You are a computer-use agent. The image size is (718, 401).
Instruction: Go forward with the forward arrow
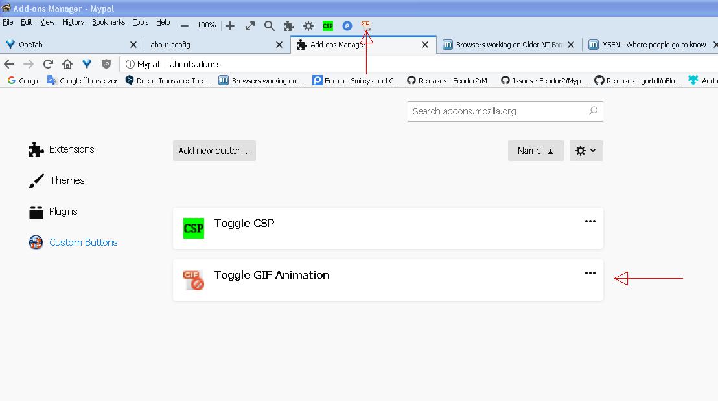29,64
